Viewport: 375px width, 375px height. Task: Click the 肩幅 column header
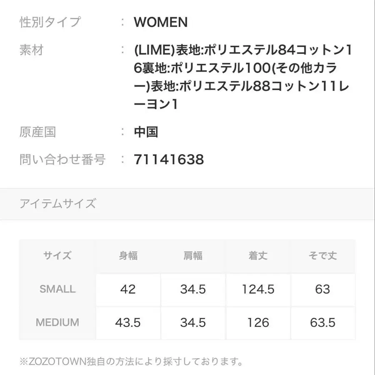click(x=193, y=256)
